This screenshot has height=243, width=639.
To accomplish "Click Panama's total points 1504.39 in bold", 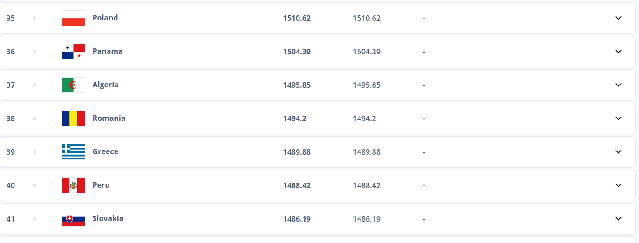I will click(297, 52).
